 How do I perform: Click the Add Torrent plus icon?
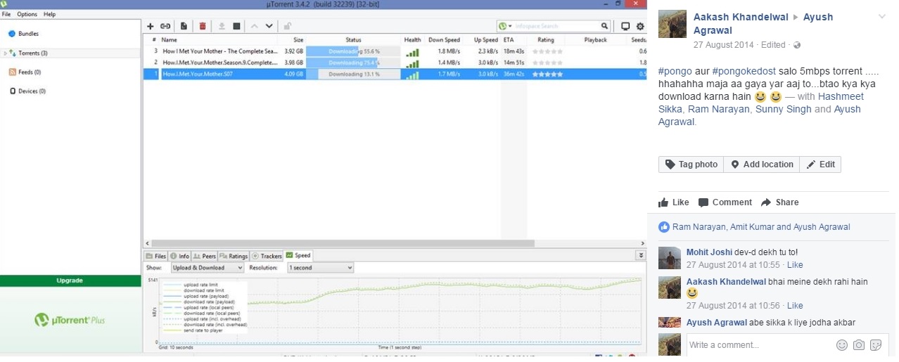pyautogui.click(x=150, y=27)
